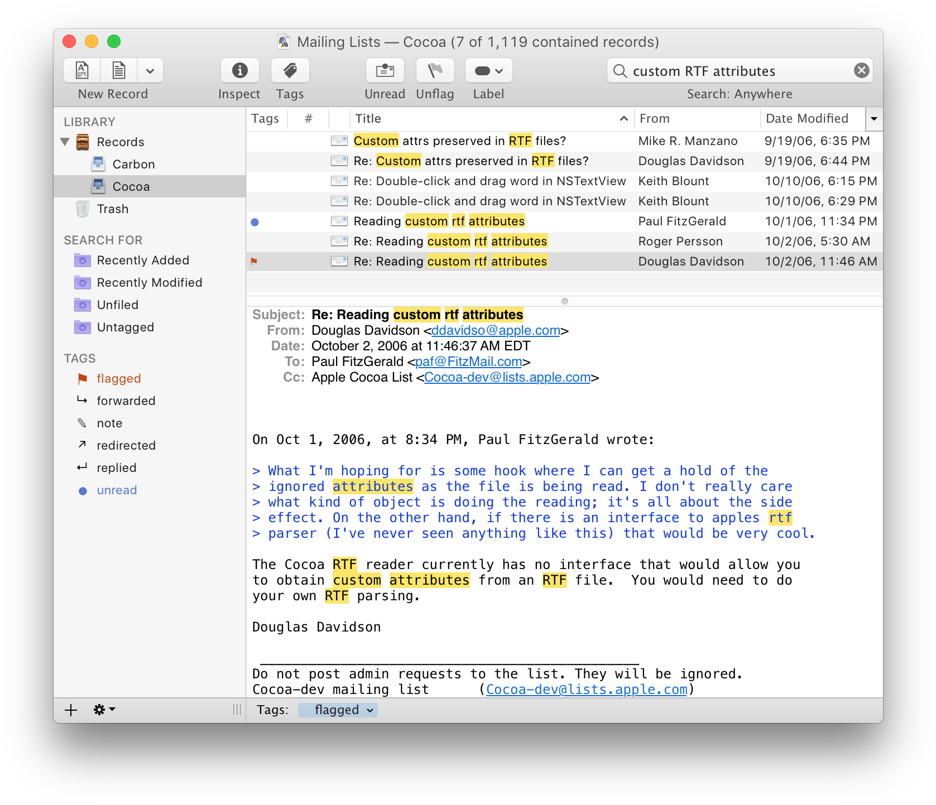This screenshot has width=936, height=805.
Task: Click the flagged tag token in tags bar
Action: (x=337, y=710)
